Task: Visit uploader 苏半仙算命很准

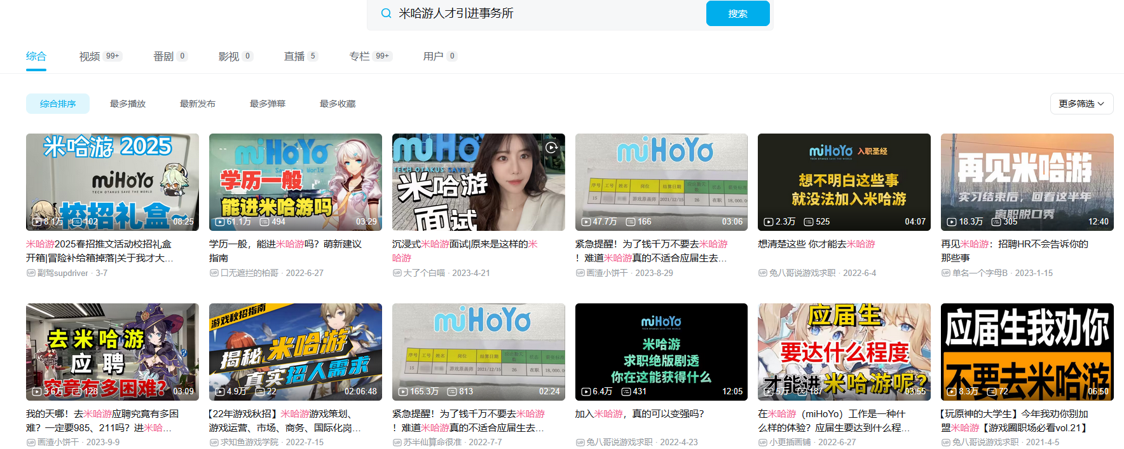Action: point(432,442)
